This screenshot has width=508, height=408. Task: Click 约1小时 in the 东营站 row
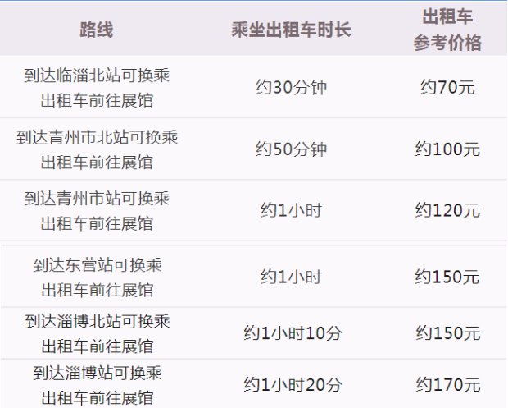[291, 277]
